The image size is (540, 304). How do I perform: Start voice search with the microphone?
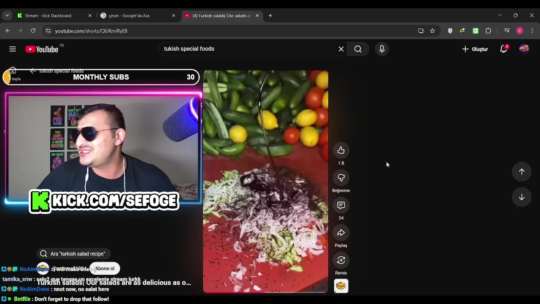point(382,49)
